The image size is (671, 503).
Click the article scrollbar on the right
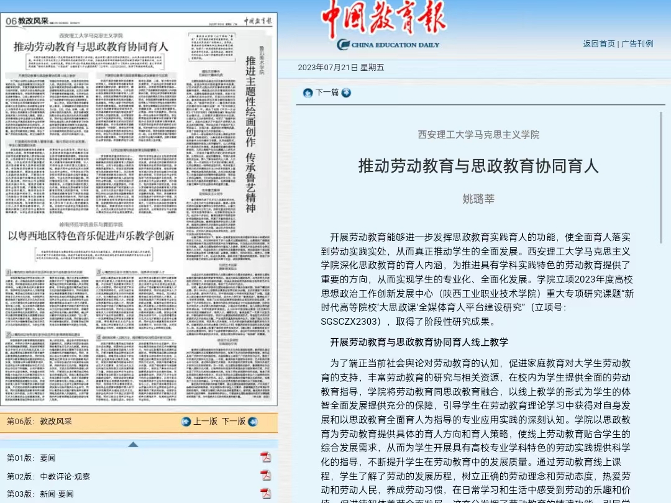click(x=660, y=180)
